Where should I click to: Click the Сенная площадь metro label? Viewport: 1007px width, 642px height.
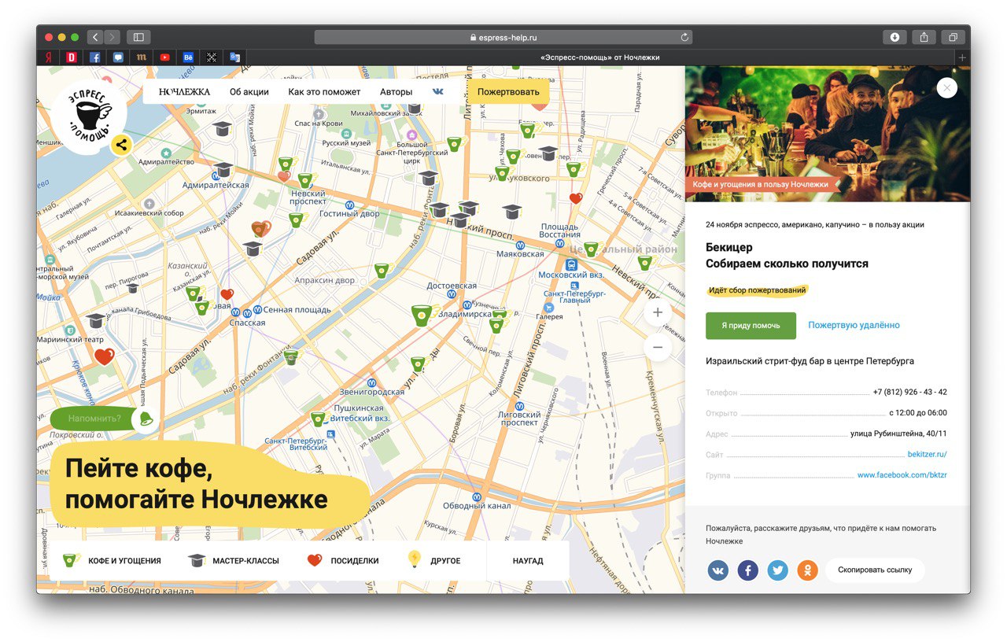point(297,310)
